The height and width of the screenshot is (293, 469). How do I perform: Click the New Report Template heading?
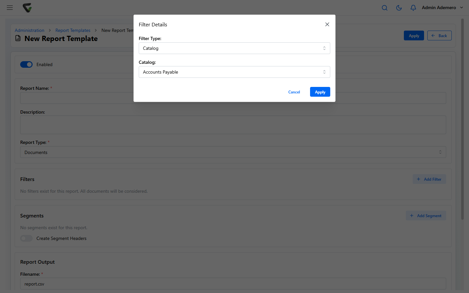[x=61, y=38]
